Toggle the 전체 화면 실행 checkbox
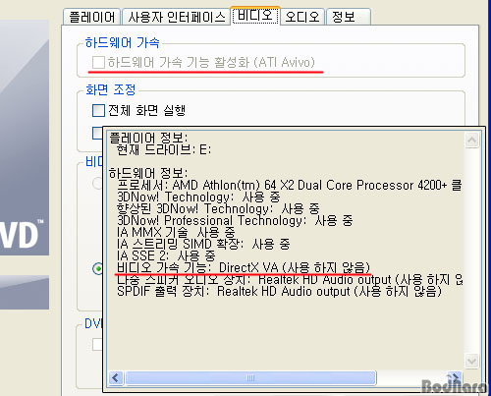 click(x=98, y=110)
